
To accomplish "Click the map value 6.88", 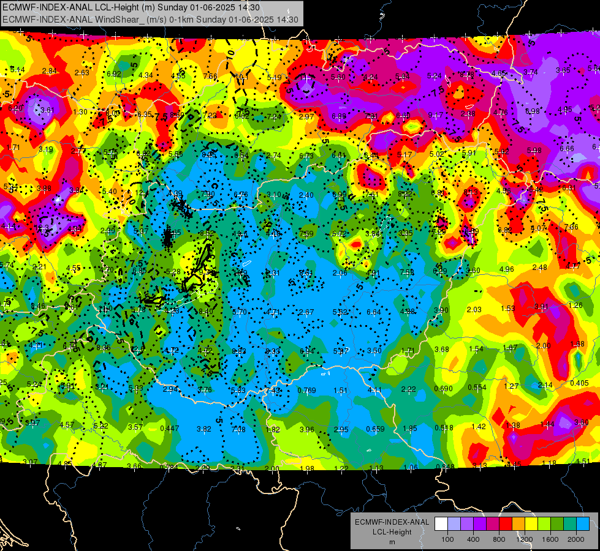I will pyautogui.click(x=339, y=116).
